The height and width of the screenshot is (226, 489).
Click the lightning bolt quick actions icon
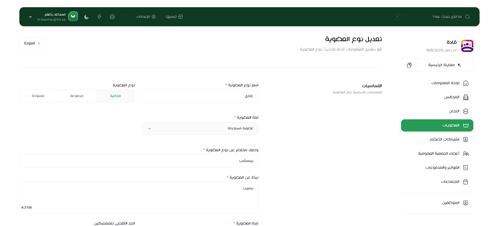[x=99, y=17]
